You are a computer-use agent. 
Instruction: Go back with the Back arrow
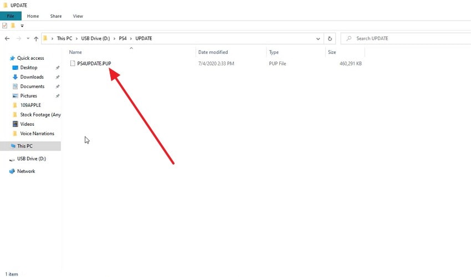click(7, 38)
